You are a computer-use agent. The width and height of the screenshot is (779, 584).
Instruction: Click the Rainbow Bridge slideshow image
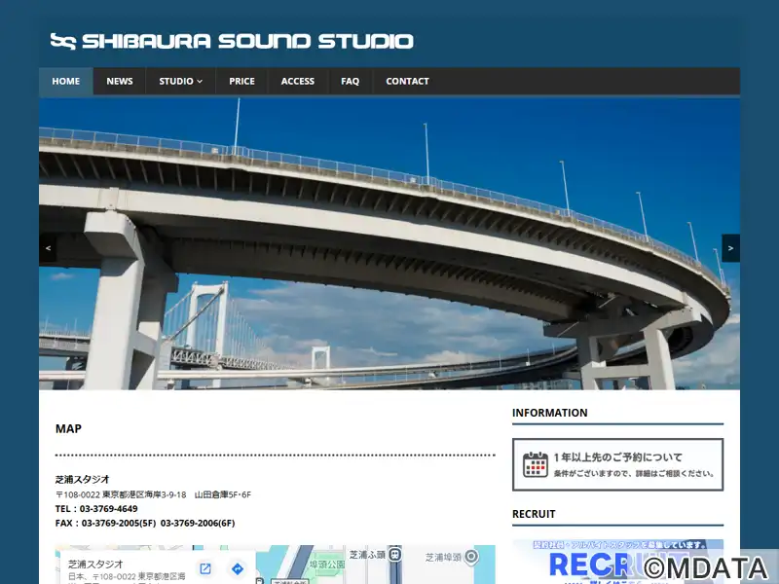[x=389, y=243]
